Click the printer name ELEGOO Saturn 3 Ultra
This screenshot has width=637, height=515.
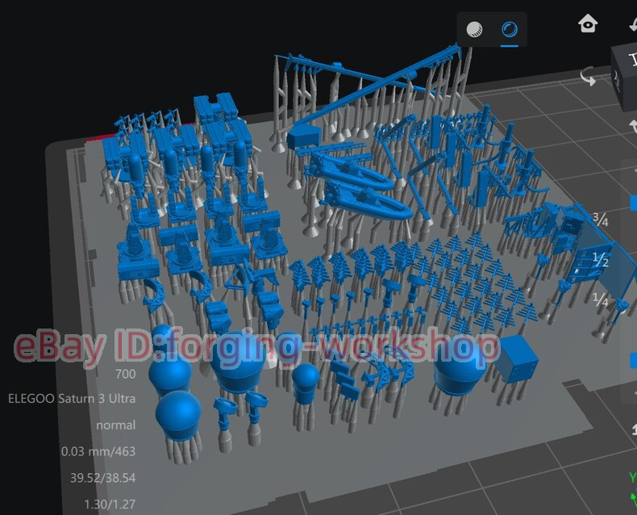click(x=72, y=398)
